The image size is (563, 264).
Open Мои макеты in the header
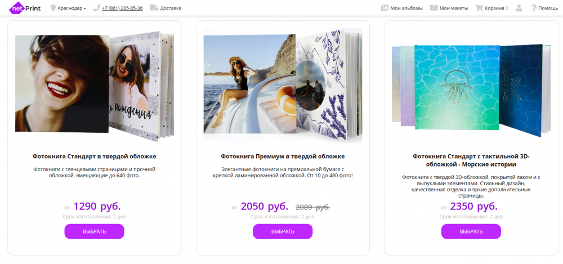tap(453, 8)
